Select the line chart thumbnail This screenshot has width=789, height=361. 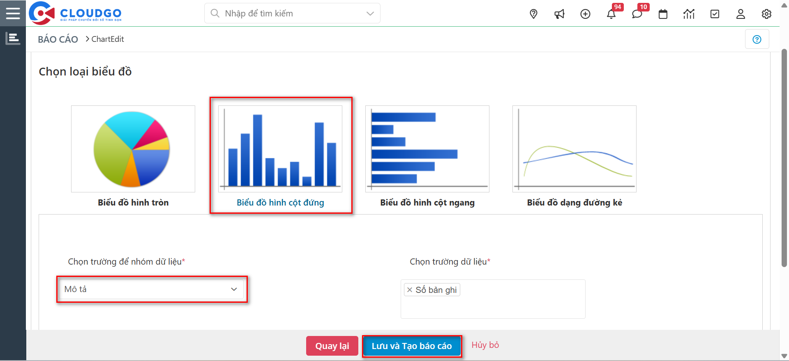[x=574, y=149]
